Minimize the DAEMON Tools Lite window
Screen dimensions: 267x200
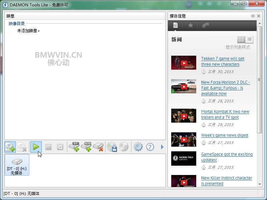tap(236, 4)
